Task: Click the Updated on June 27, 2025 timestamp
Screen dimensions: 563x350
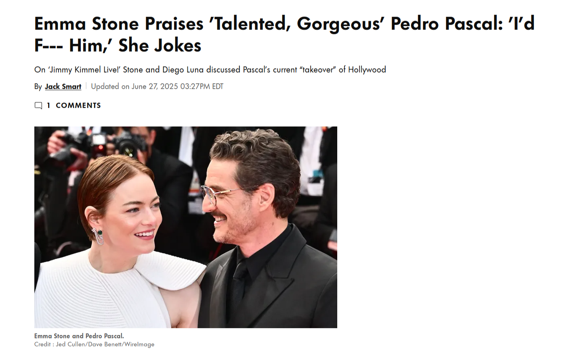Action: pos(157,86)
